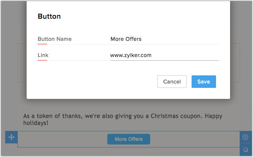Viewport: 253px width, 157px height.
Task: Click the dashed-outline block right of the dialog
Action: tap(235, 63)
